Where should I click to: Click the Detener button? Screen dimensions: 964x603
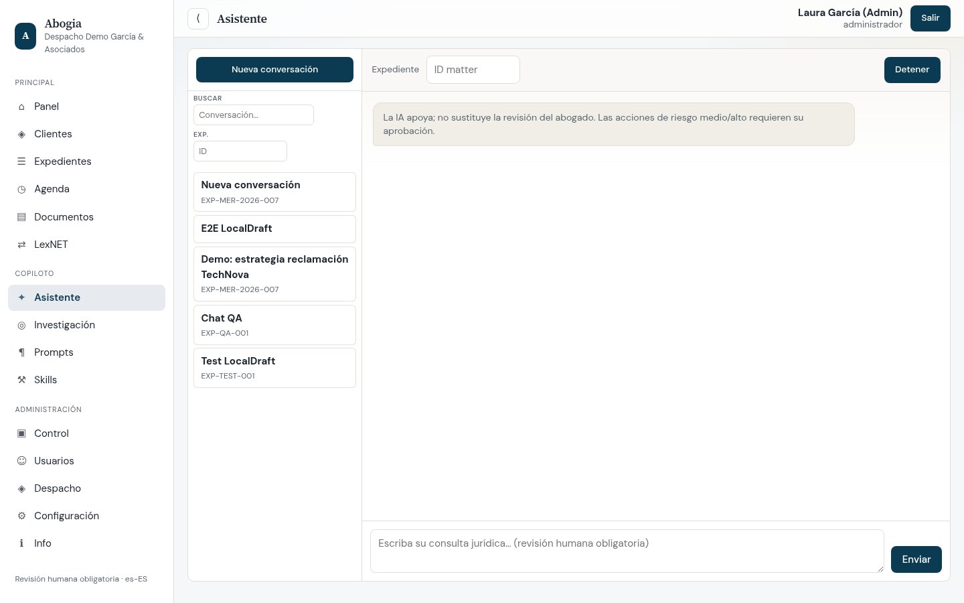tap(912, 70)
